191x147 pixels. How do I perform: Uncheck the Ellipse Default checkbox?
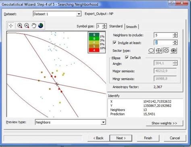click(127, 58)
